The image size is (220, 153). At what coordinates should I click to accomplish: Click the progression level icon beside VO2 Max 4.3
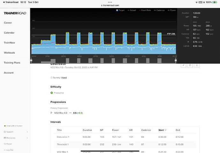[51, 113]
